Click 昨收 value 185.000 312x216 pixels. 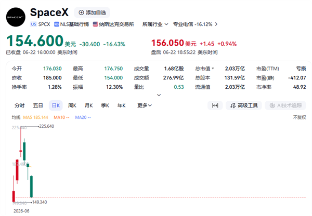pos(53,78)
